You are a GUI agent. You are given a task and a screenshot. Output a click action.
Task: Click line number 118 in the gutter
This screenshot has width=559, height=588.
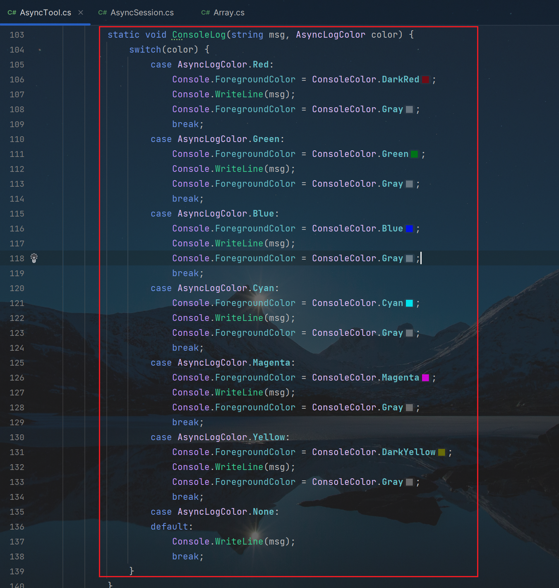pos(17,258)
